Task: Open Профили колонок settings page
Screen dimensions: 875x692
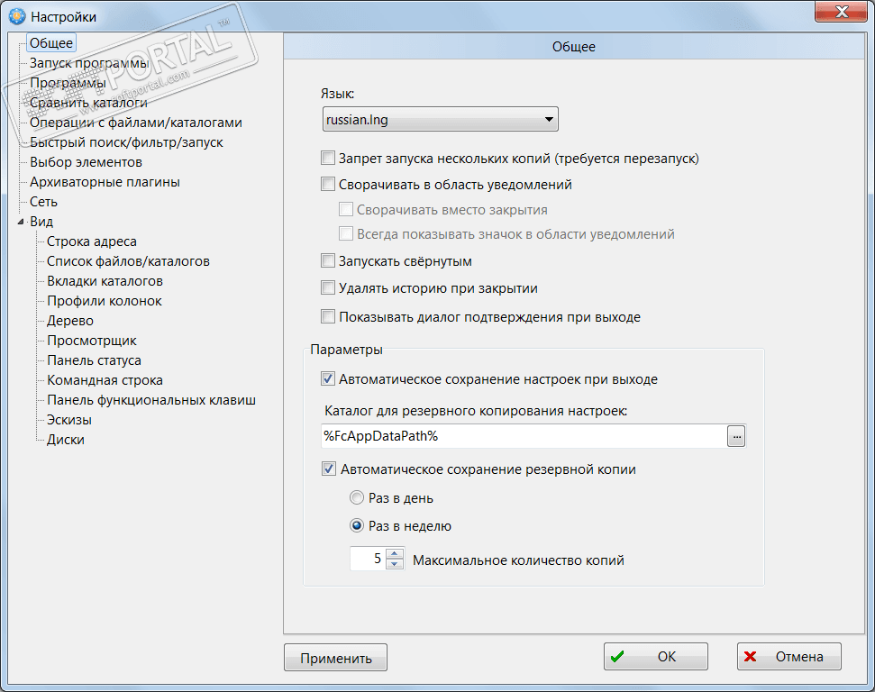Action: coord(105,301)
